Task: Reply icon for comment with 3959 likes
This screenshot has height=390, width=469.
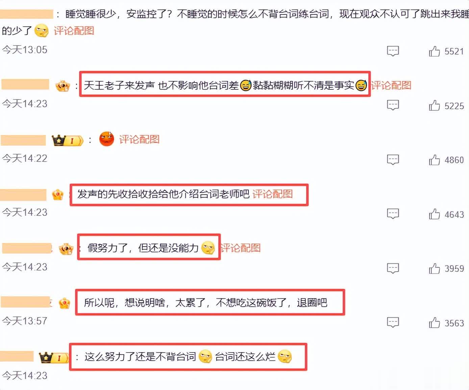Action: tap(393, 268)
